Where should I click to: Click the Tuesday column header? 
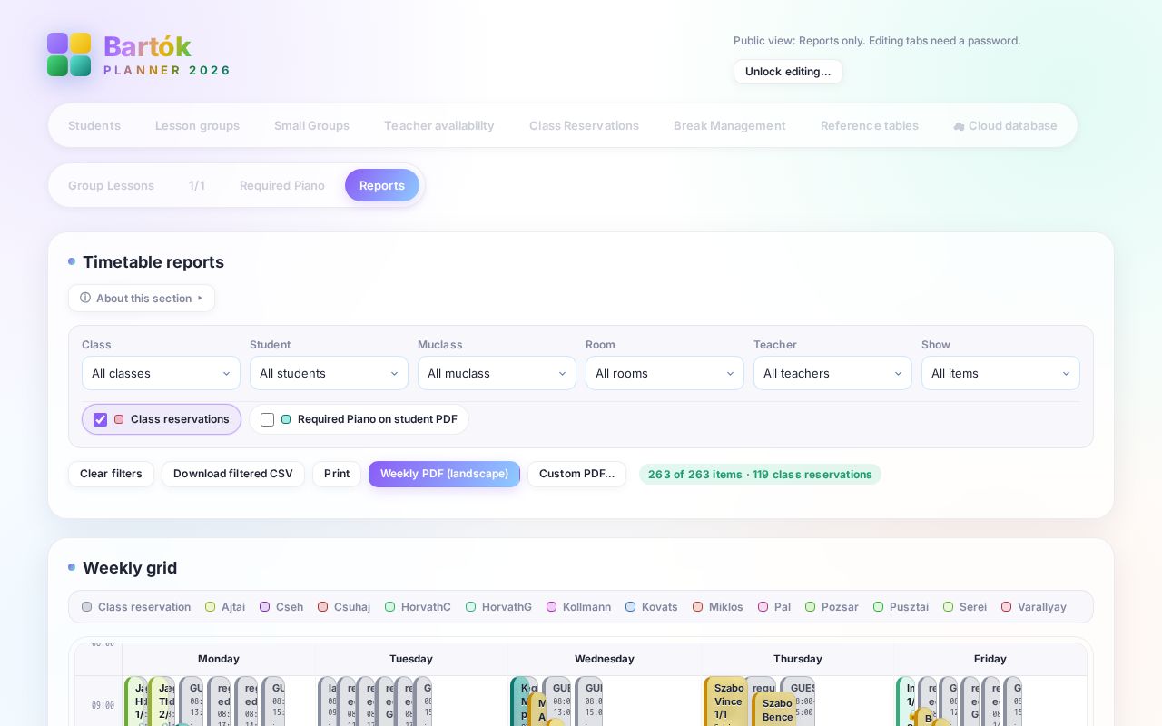point(411,659)
